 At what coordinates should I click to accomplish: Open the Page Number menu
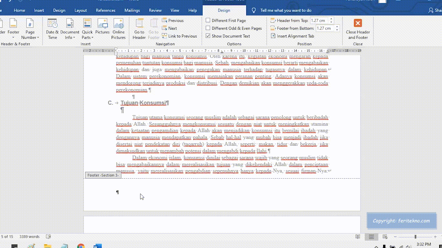click(x=30, y=29)
